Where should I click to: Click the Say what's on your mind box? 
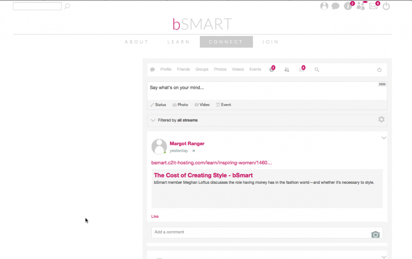coord(267,90)
